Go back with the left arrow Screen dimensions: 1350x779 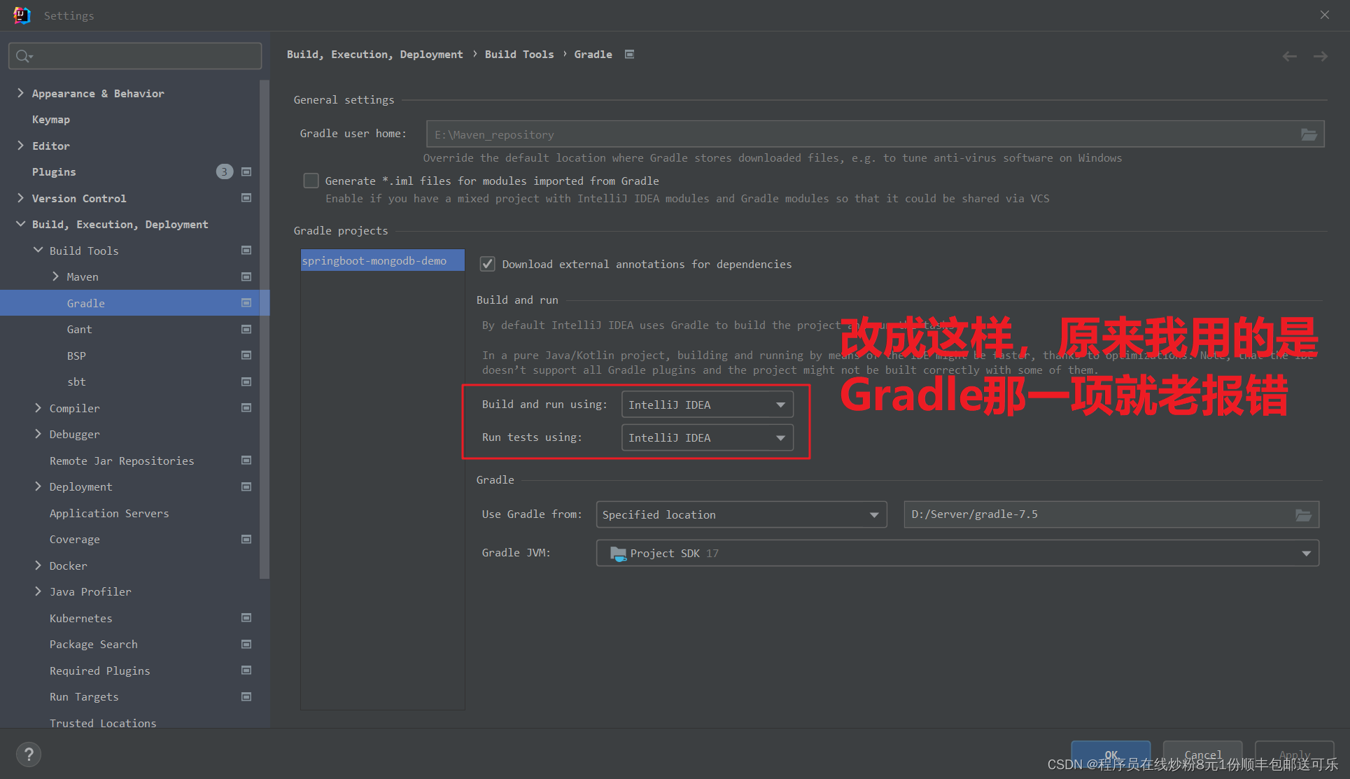(1289, 56)
